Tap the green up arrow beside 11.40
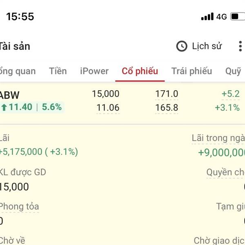Viewport: 245px width, 245px height. point(4,107)
